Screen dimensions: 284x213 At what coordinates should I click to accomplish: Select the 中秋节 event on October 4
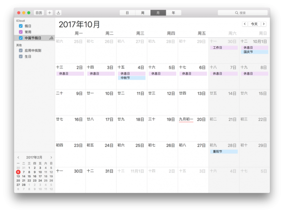[132, 78]
